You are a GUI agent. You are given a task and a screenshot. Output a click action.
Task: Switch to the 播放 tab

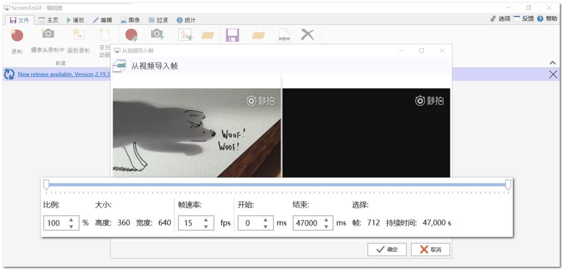[x=76, y=20]
